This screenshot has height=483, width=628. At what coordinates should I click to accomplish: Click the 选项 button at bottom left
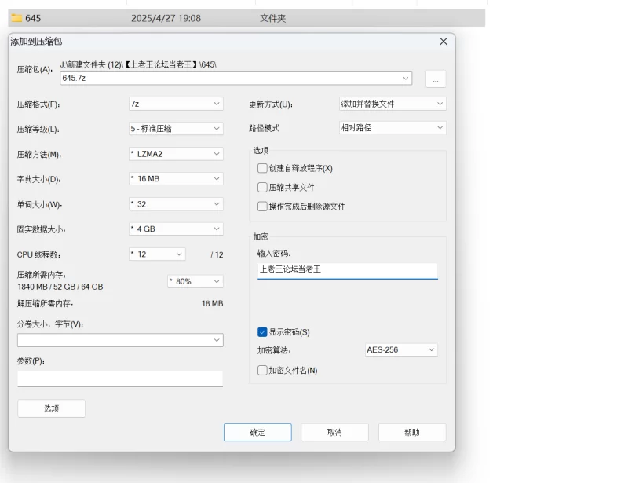(51, 408)
